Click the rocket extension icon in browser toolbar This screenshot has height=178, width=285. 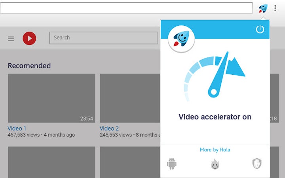[x=263, y=8]
